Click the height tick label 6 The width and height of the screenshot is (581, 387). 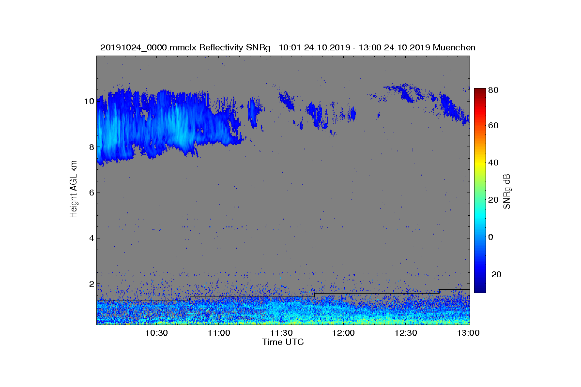91,193
